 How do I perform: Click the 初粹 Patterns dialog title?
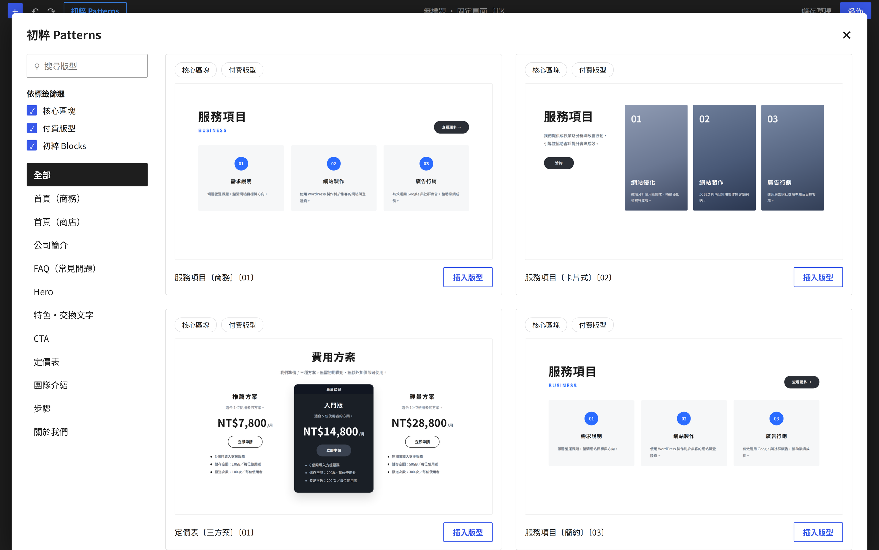pyautogui.click(x=64, y=35)
